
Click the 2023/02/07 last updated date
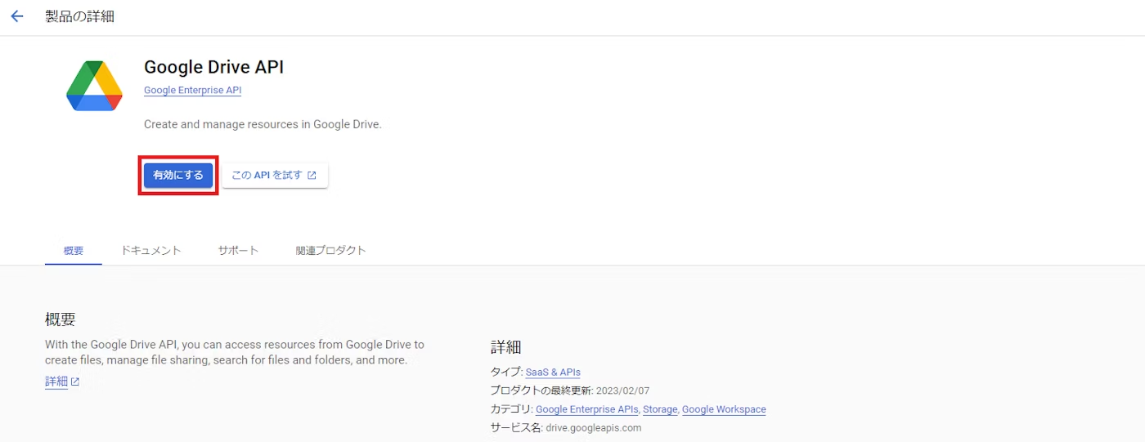[622, 391]
